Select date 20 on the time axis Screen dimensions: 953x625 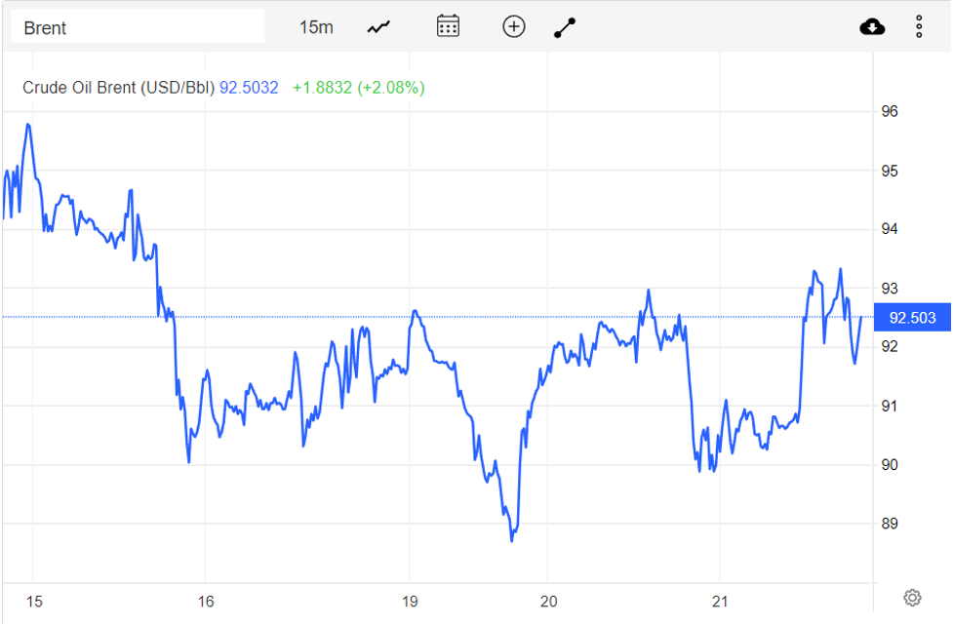[548, 602]
